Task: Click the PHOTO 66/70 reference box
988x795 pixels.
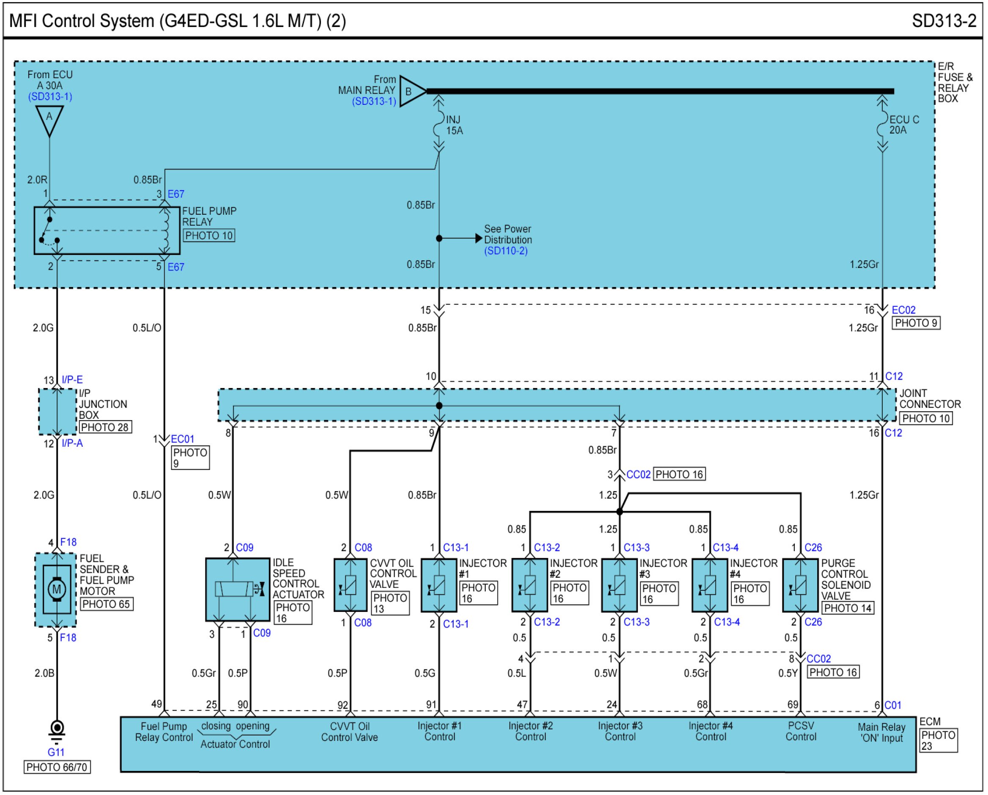Action: (57, 768)
